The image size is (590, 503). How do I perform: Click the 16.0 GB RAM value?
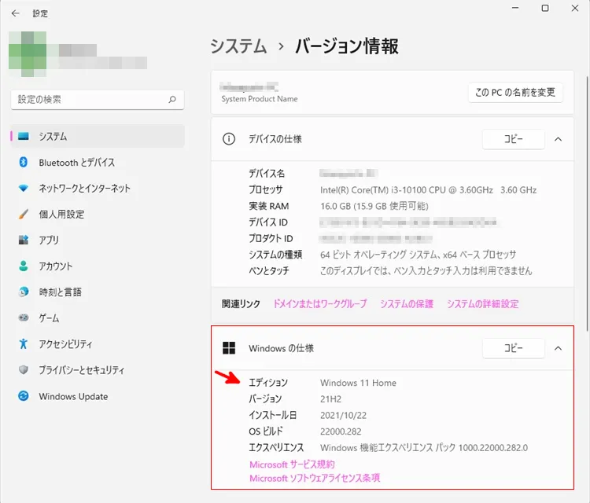tap(374, 206)
